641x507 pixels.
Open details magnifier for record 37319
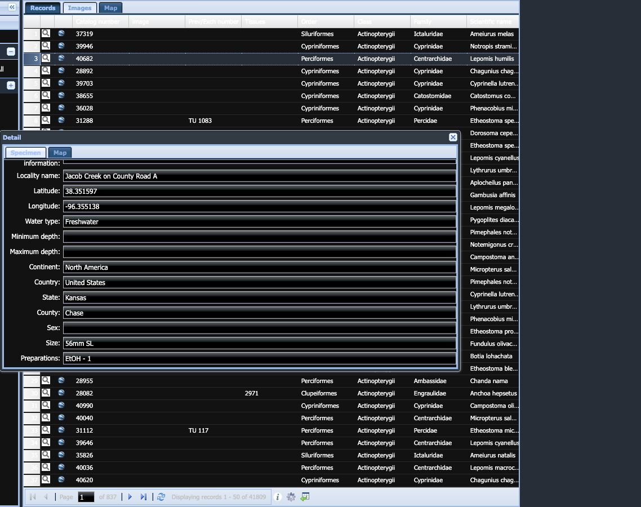46,34
